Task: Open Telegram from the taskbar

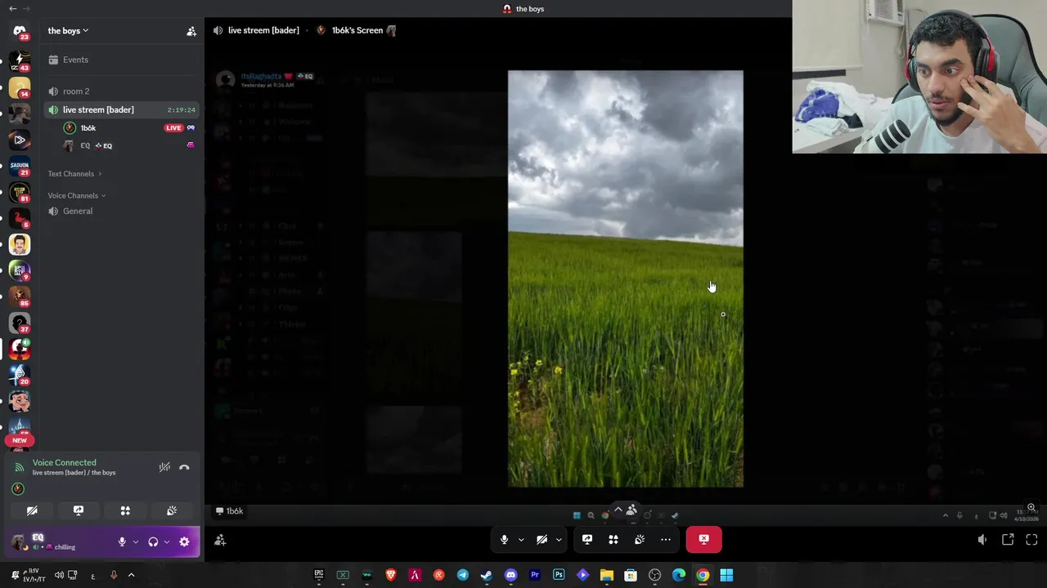Action: [463, 575]
